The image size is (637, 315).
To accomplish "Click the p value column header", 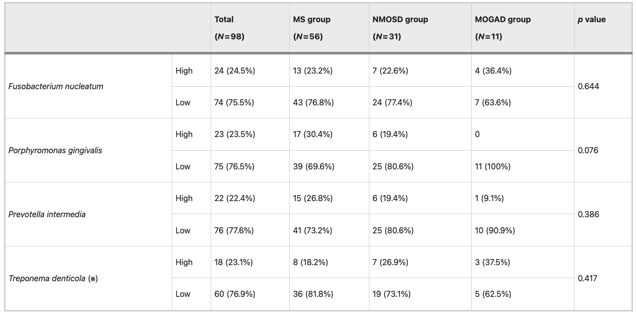I will click(x=592, y=20).
